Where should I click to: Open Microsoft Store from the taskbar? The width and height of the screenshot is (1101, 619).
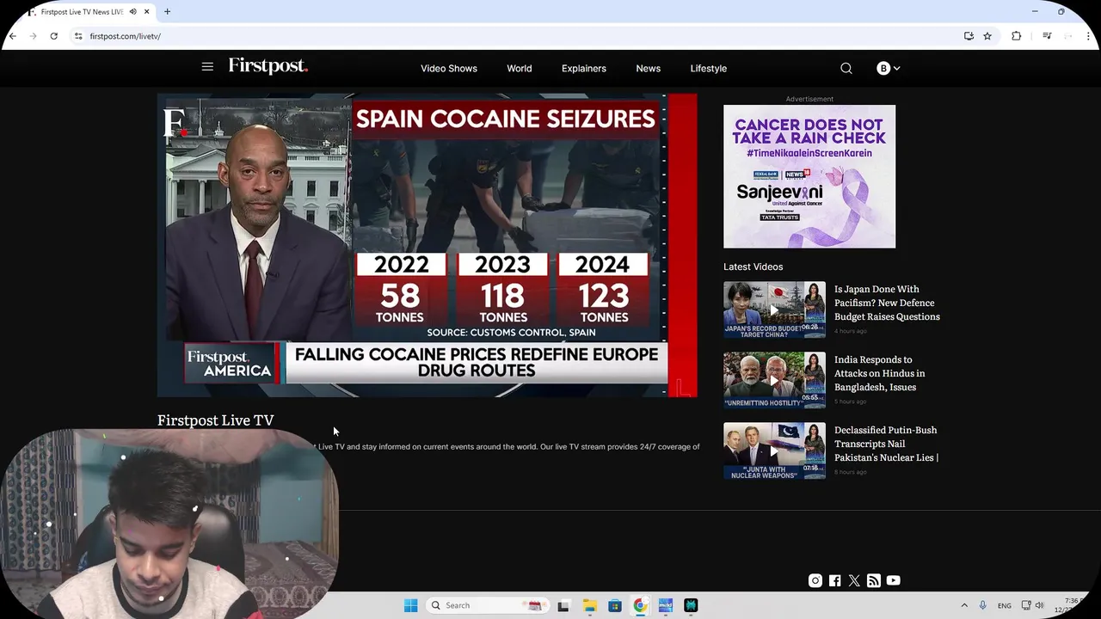615,605
